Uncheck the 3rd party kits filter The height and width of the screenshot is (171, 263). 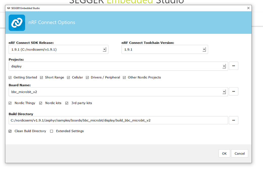[67, 103]
